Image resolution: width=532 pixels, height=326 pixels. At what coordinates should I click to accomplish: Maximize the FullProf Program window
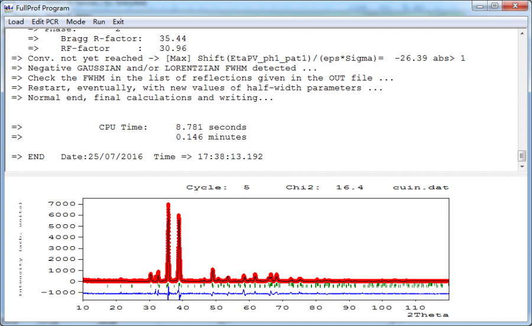tap(495, 6)
